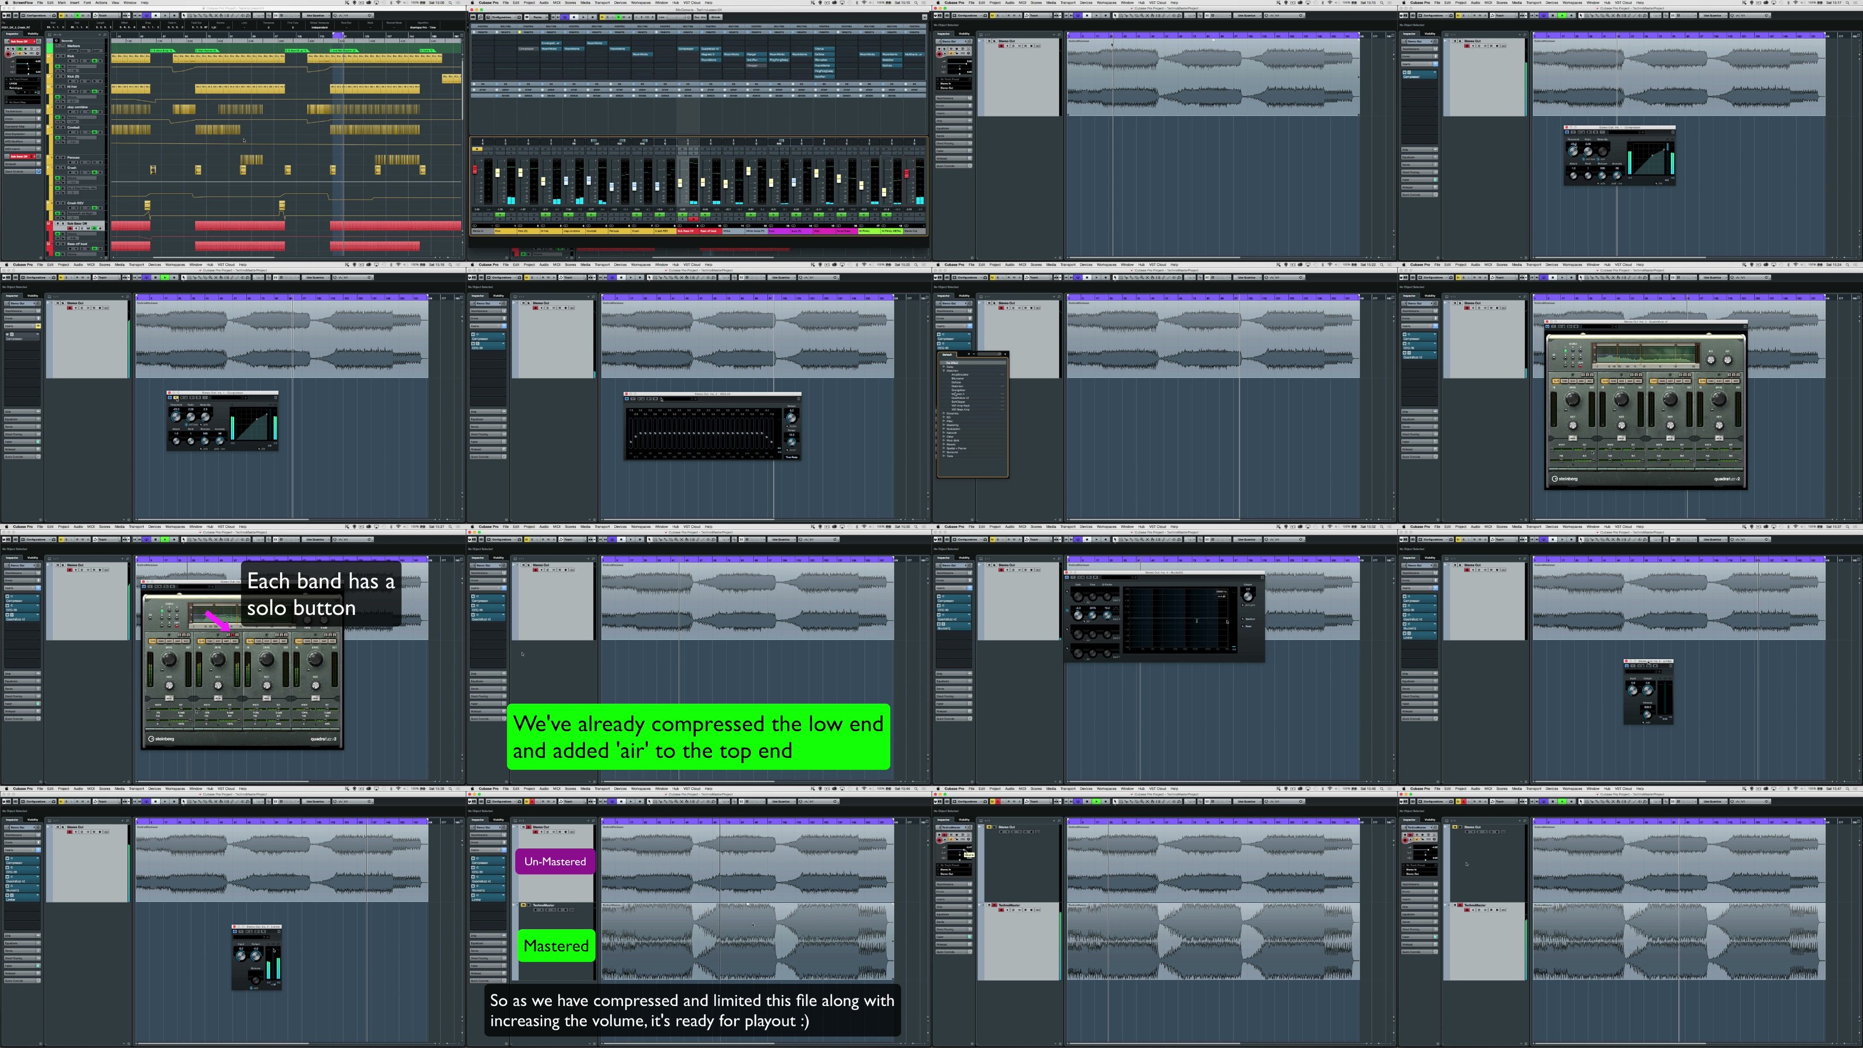Select Split scissors tool in large Quadrafuzz frame
1863x1048 pixels.
coord(1592,278)
